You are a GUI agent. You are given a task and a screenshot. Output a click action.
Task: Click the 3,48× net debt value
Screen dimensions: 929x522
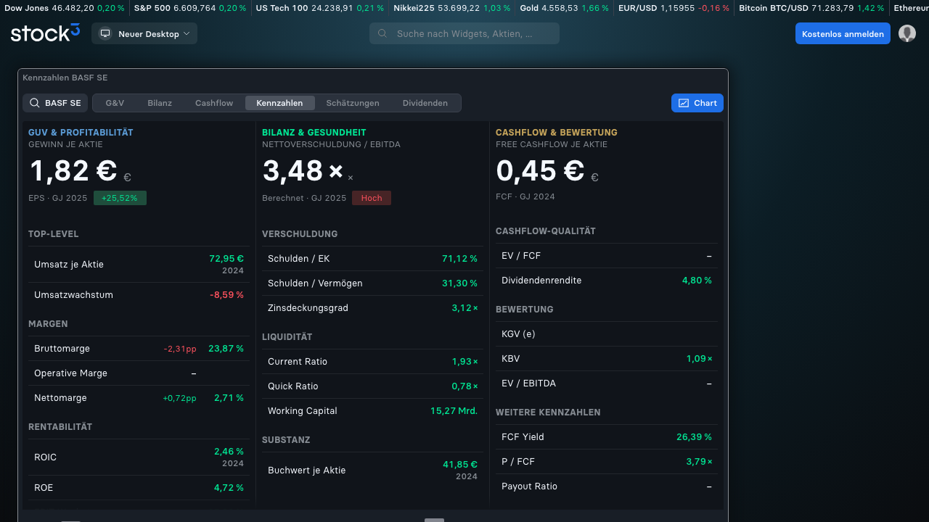click(x=303, y=171)
